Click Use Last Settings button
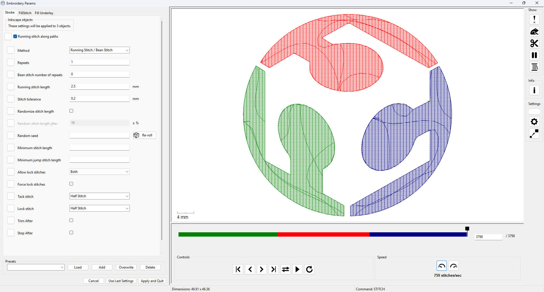Screen dimensions: 544x292 pyautogui.click(x=121, y=281)
